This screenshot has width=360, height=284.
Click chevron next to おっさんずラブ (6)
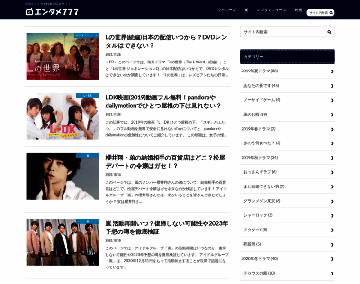click(332, 172)
